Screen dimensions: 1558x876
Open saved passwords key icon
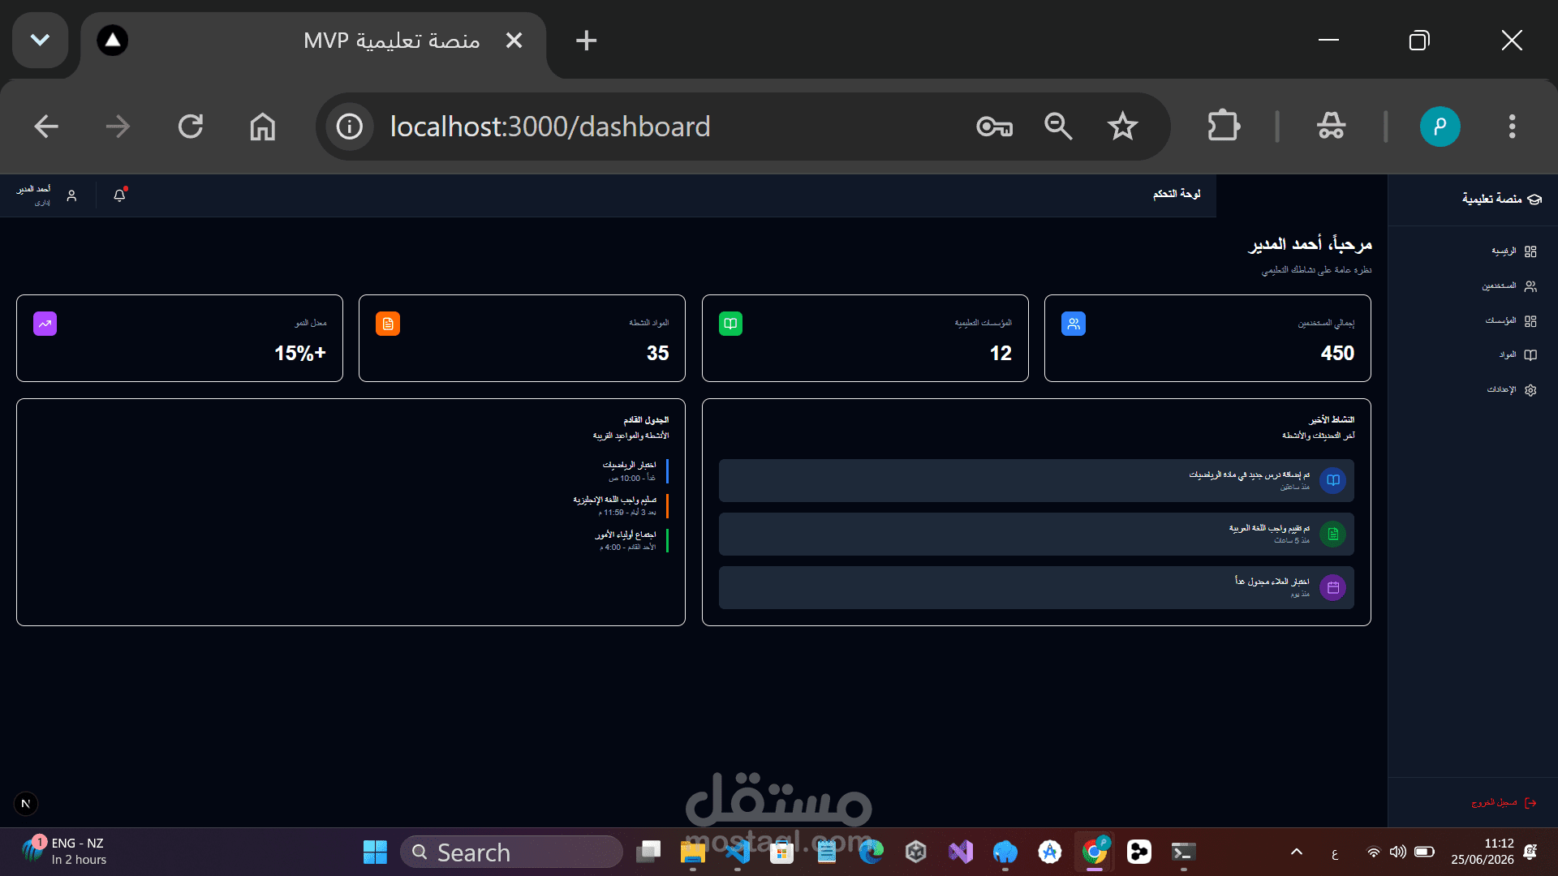pos(994,127)
